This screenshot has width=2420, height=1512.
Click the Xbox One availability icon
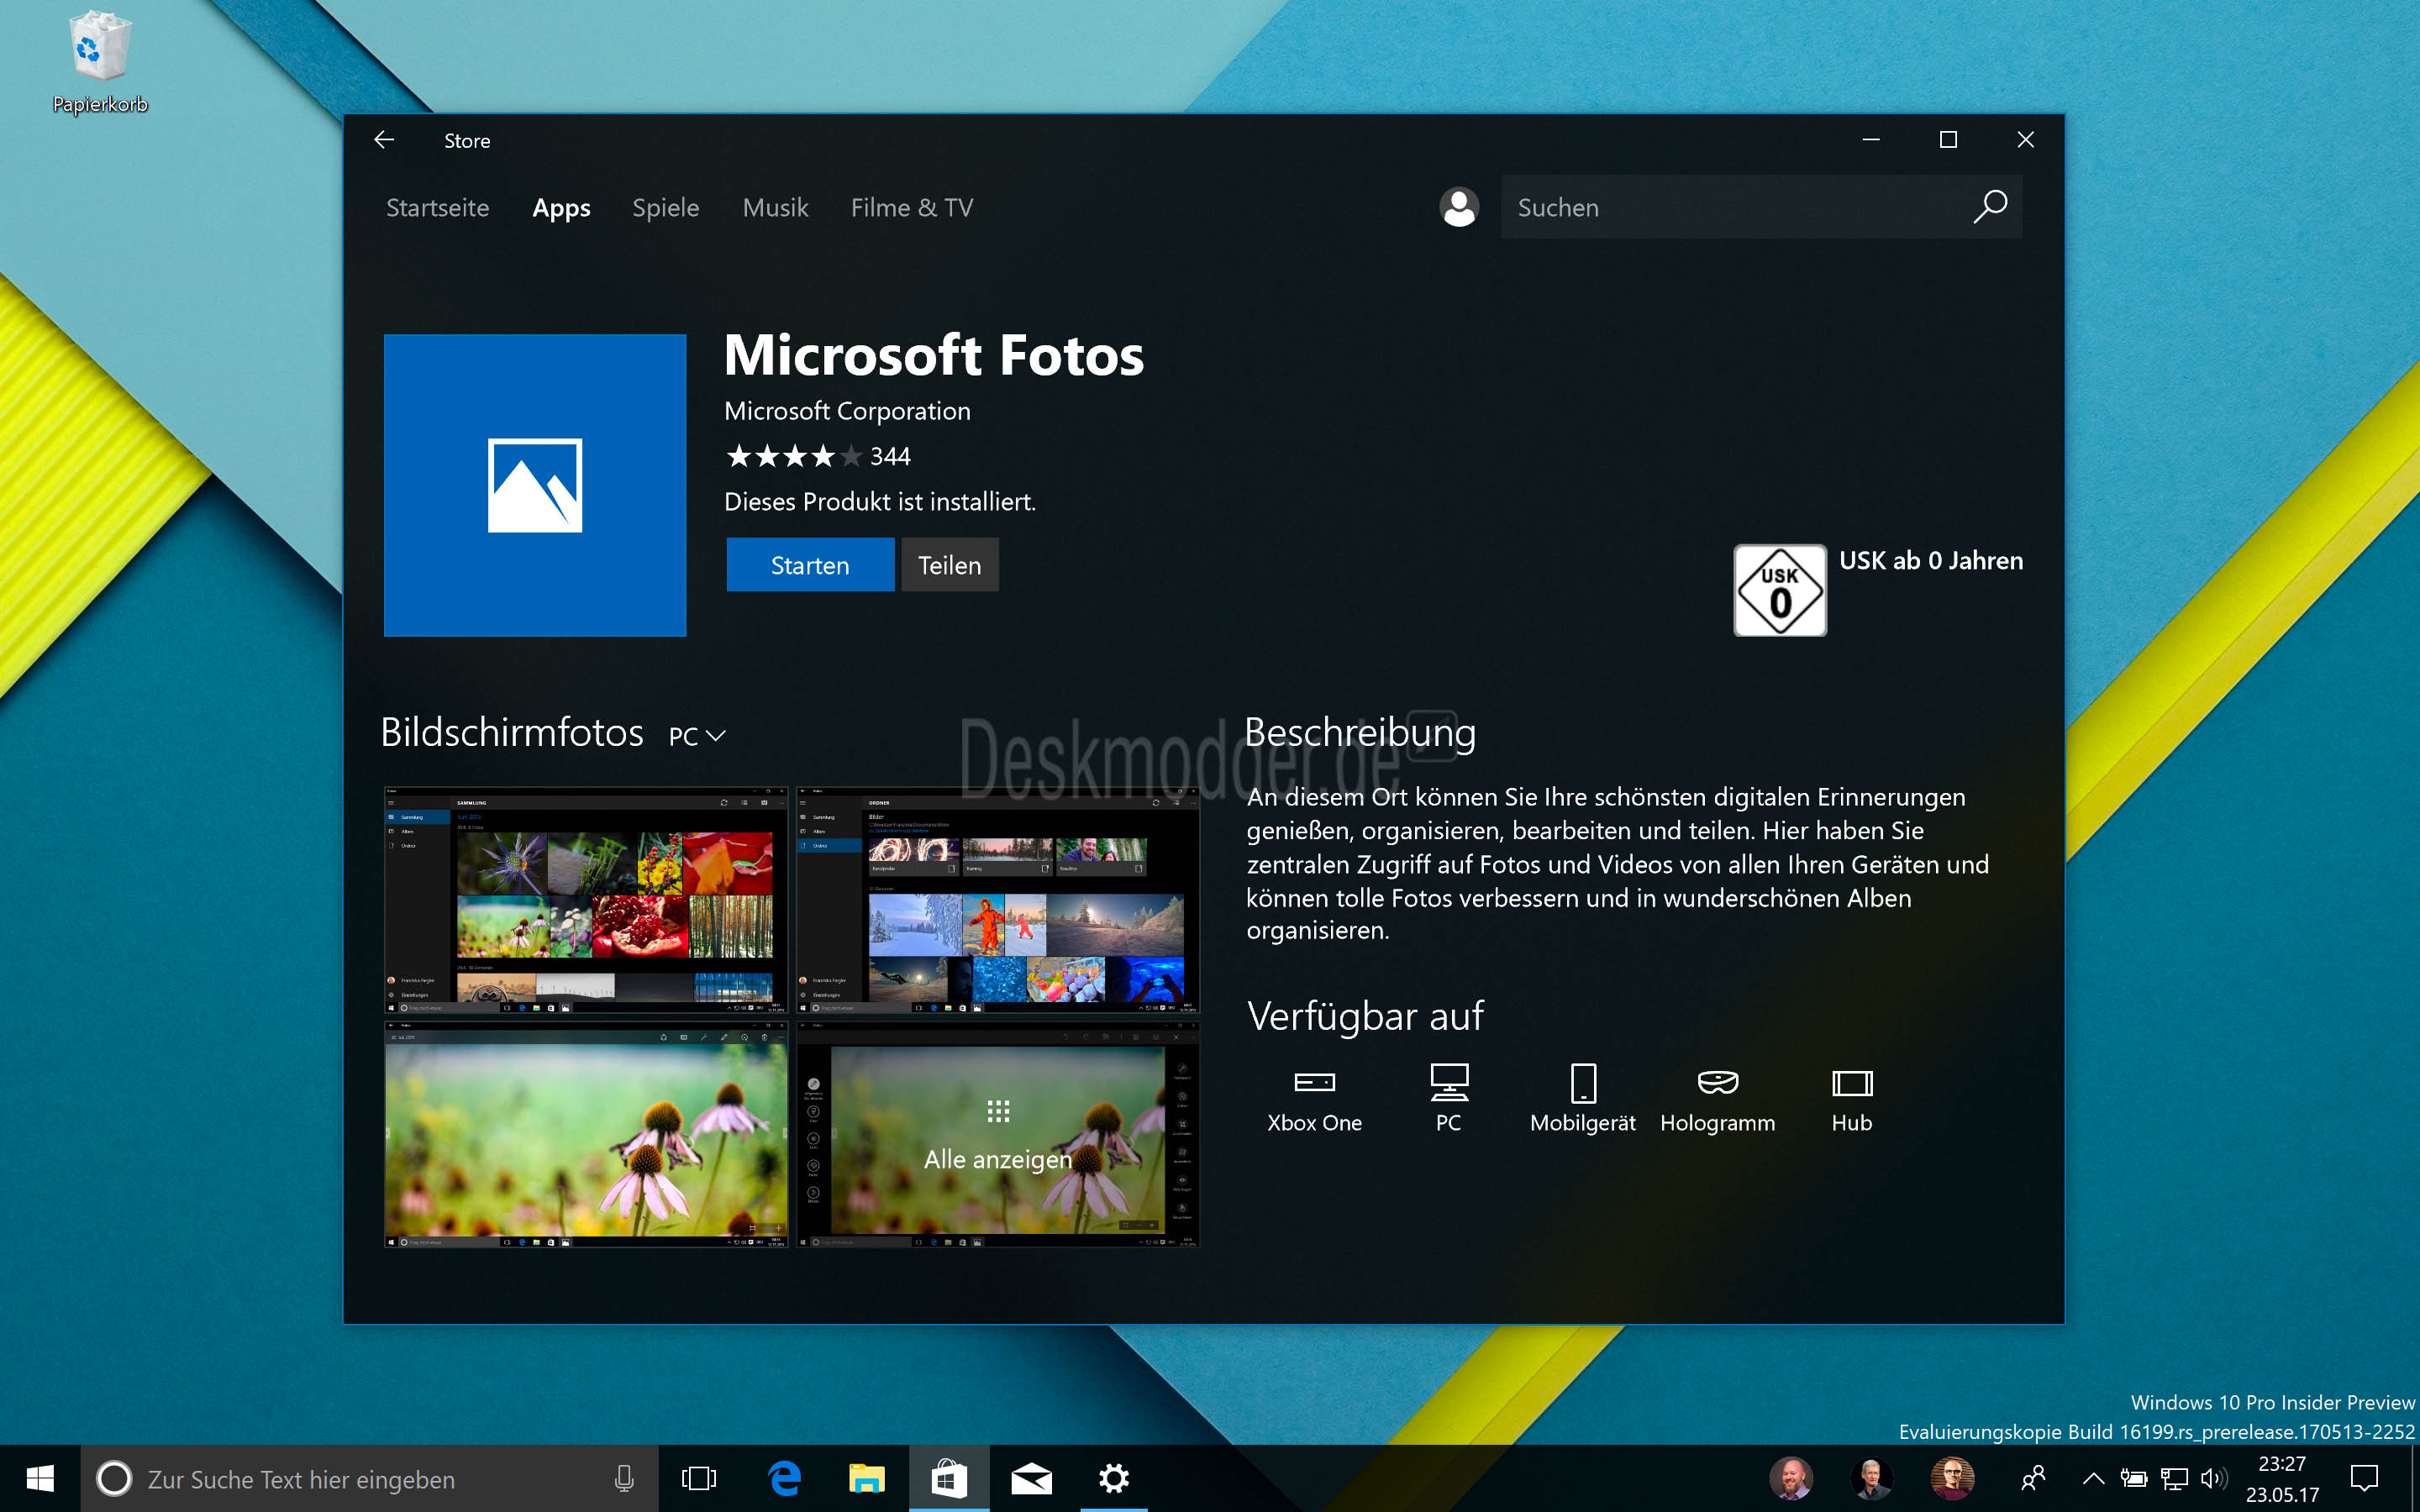click(x=1314, y=1082)
